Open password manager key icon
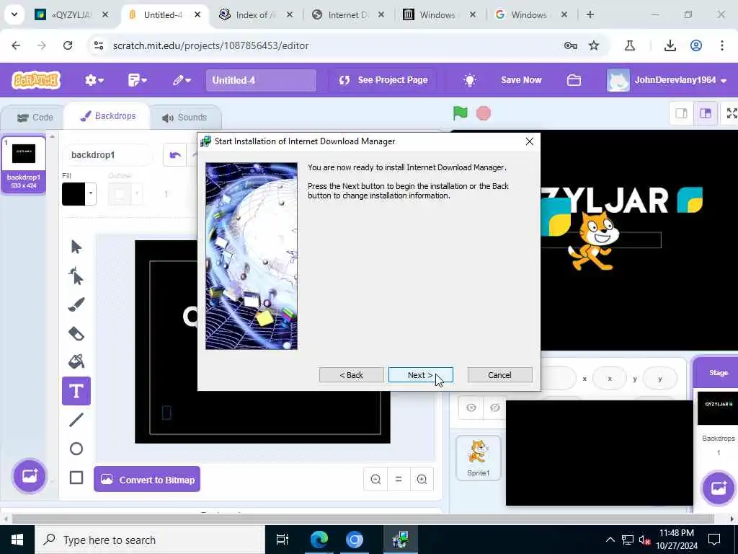 click(x=571, y=45)
